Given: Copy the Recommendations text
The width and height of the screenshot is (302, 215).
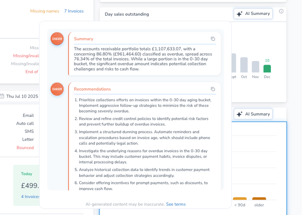Looking at the screenshot, I should [213, 89].
